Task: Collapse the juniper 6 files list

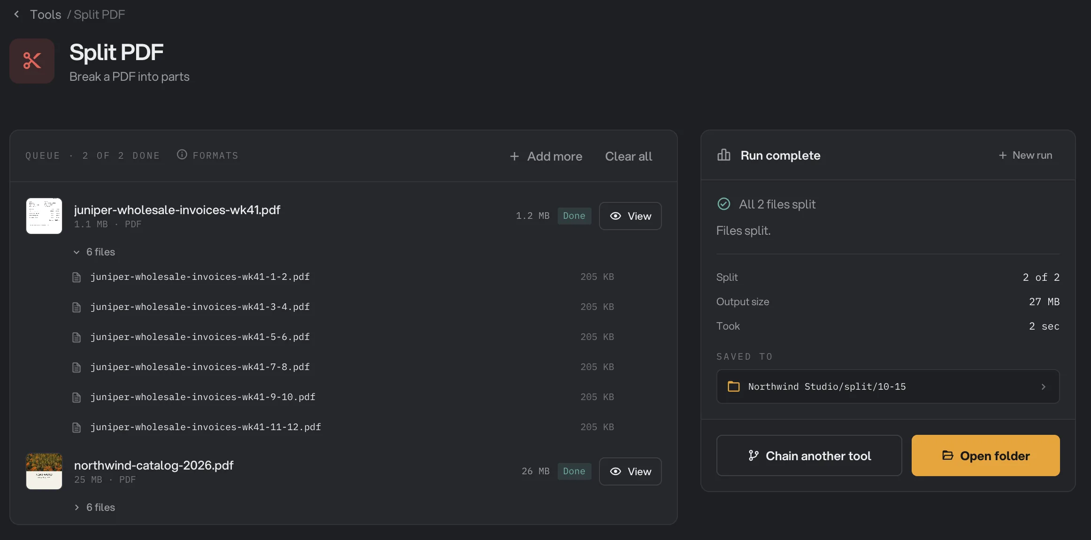Action: [x=94, y=252]
